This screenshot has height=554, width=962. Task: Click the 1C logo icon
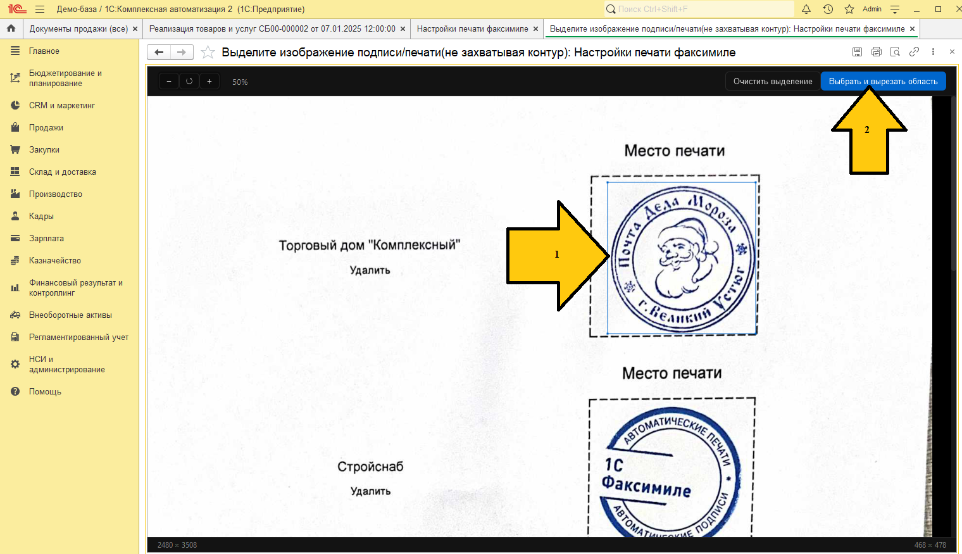(17, 9)
